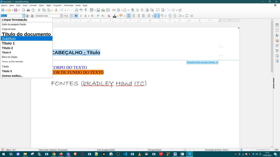Toggle Italic formatting
The height and width of the screenshot is (157, 280).
click(x=81, y=16)
